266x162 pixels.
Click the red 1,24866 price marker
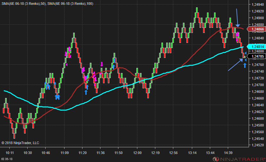(x=256, y=29)
